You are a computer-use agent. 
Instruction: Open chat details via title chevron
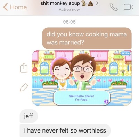pyautogui.click(x=97, y=3)
